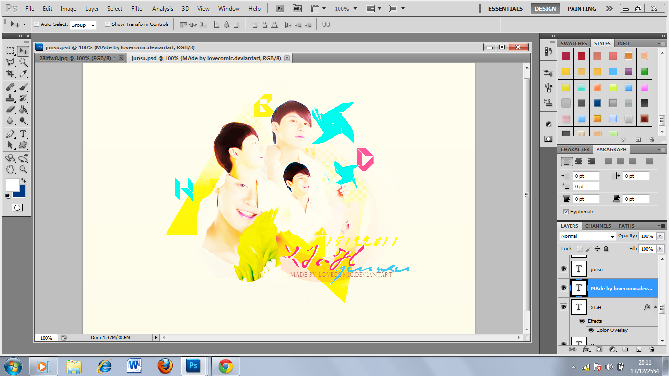Open the Opacity slider arrow
Image resolution: width=669 pixels, height=376 pixels.
click(660, 236)
